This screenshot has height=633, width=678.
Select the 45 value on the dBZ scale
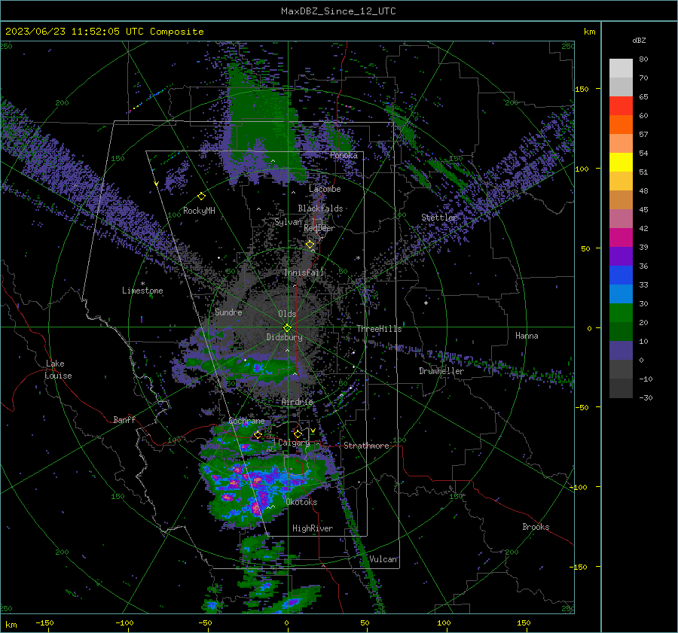click(x=643, y=209)
